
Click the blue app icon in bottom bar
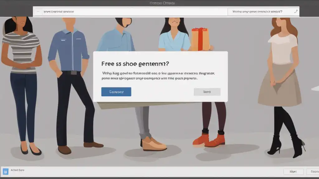tap(6, 172)
